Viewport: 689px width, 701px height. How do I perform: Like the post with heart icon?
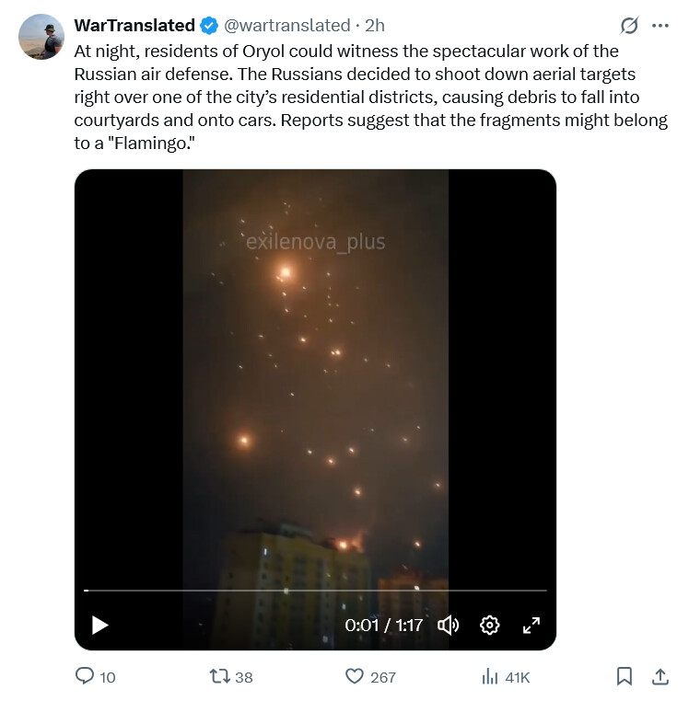(x=356, y=677)
